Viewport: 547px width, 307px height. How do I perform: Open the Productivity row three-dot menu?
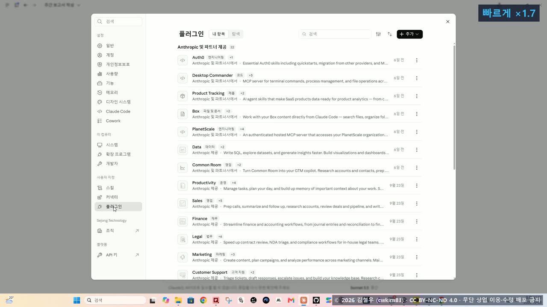[417, 185]
